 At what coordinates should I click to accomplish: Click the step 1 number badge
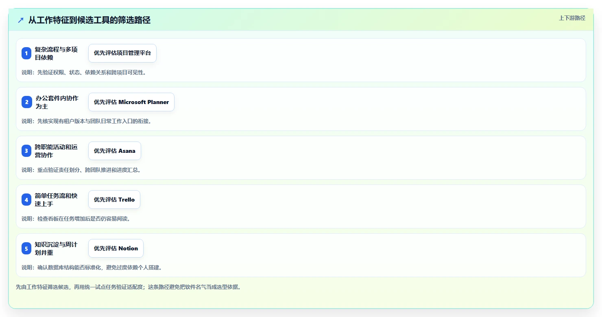(26, 53)
